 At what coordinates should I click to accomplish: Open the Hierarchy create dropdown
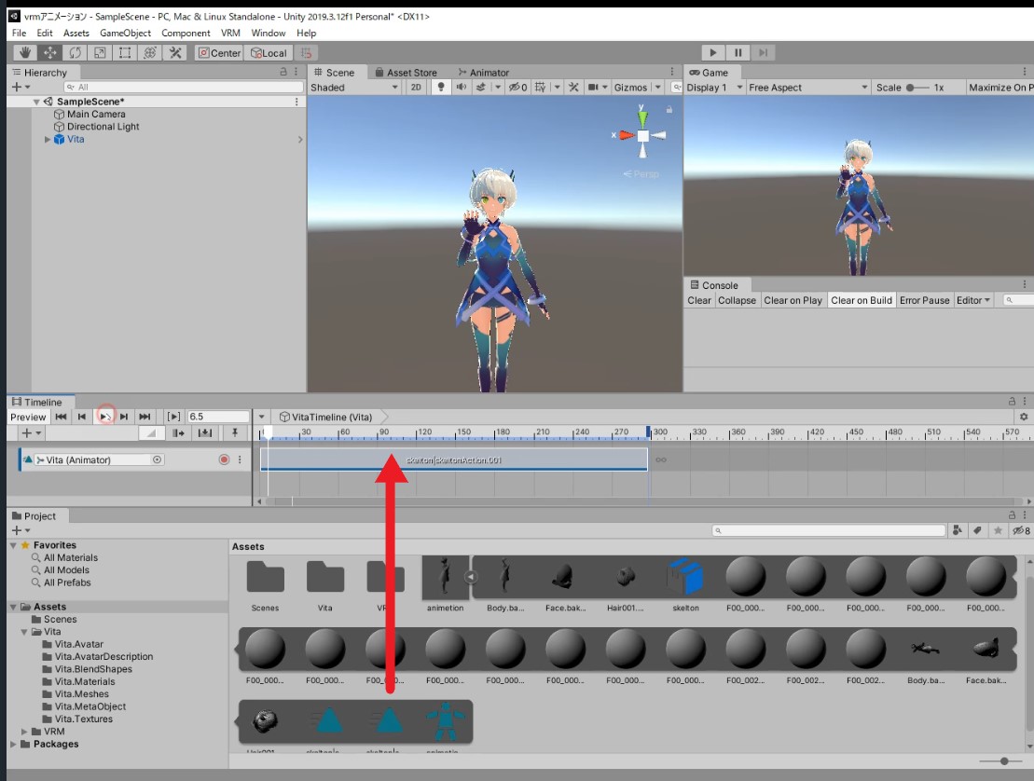(x=21, y=87)
